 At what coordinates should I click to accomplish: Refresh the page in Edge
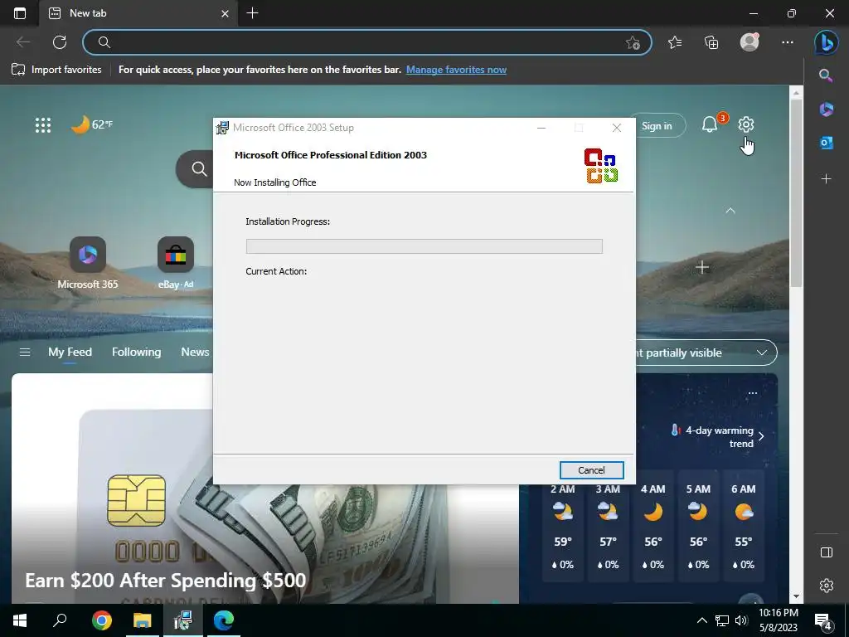60,42
